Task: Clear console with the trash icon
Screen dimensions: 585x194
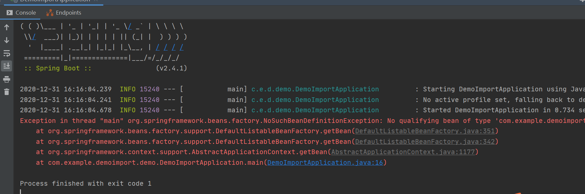Action: tap(7, 92)
